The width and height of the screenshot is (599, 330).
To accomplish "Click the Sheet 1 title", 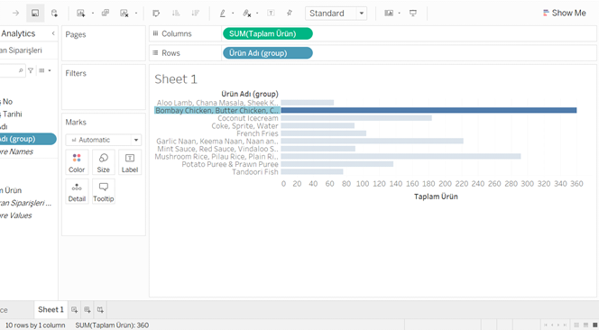I will pyautogui.click(x=176, y=79).
